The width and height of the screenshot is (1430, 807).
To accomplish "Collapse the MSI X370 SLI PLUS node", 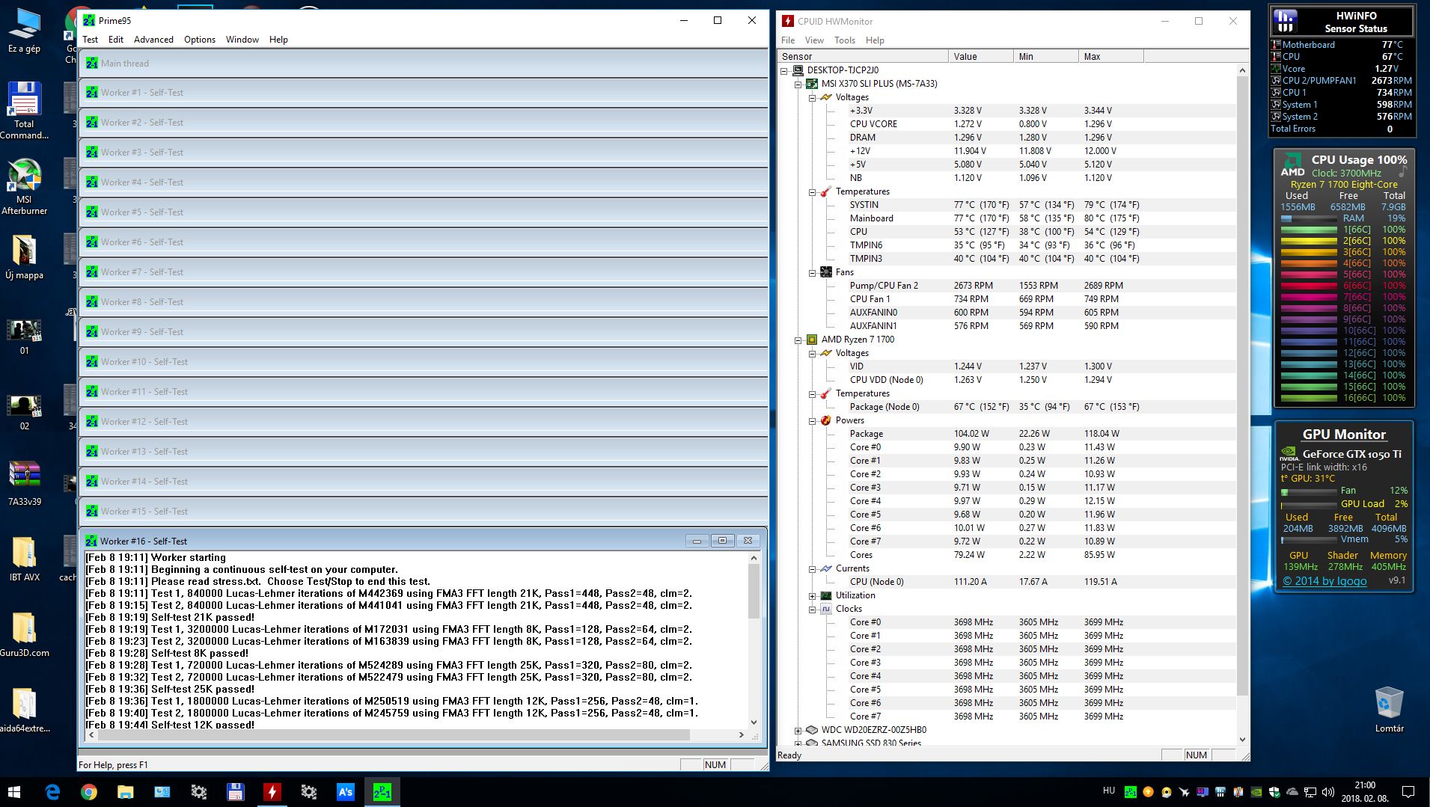I will pos(798,84).
